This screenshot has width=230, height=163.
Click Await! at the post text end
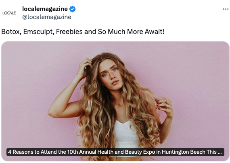click(155, 32)
